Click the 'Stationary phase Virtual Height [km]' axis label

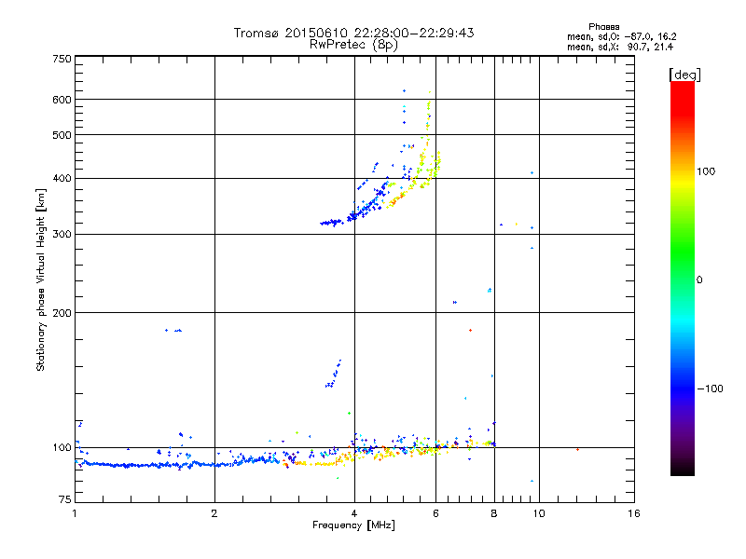click(41, 280)
